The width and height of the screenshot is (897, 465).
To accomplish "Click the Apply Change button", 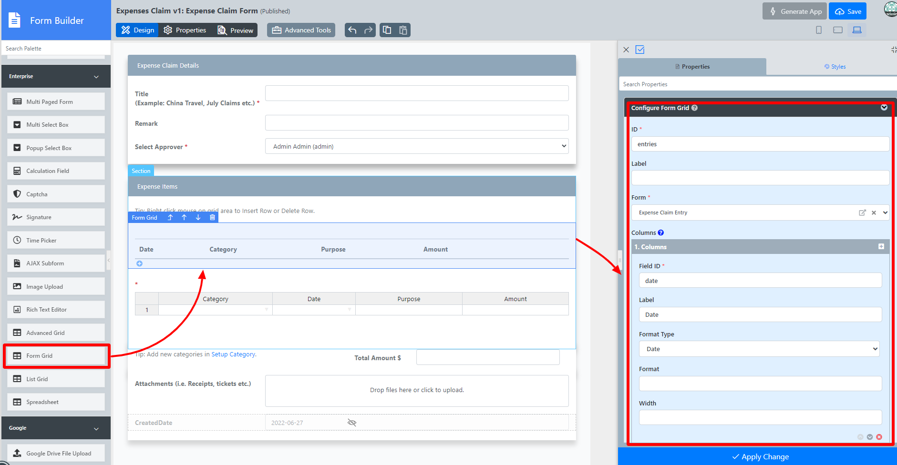I will [x=760, y=456].
